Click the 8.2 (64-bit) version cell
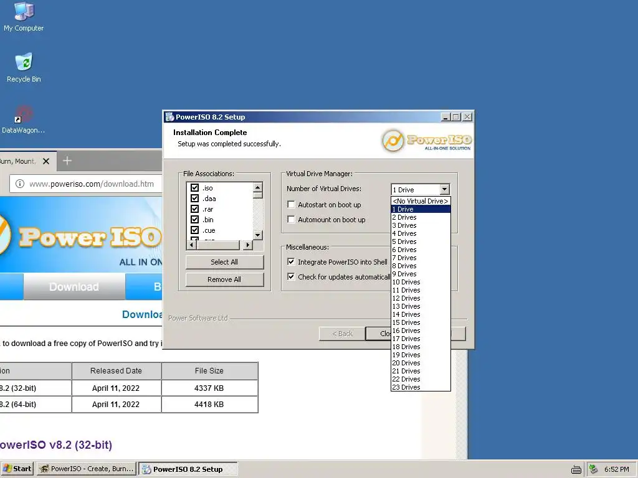 (x=36, y=405)
